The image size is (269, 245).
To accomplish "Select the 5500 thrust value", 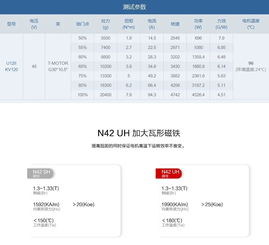I will click(106, 38).
